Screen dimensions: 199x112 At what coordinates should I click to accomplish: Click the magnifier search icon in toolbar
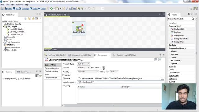[48, 8]
